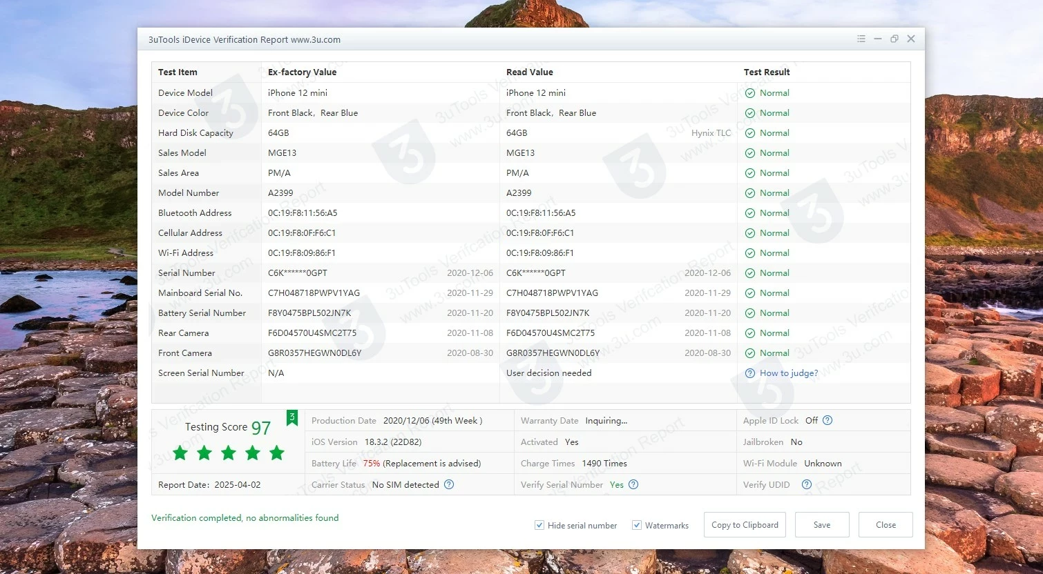This screenshot has width=1043, height=574.
Task: Click the Device Color Normal check icon
Action: tap(750, 113)
